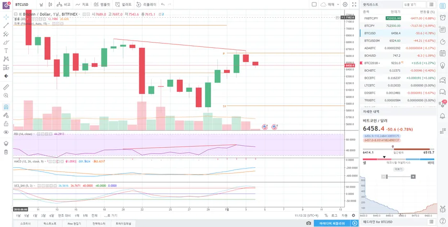This screenshot has height=227, width=448.
Task: Set range to 3달
Action: [44, 216]
